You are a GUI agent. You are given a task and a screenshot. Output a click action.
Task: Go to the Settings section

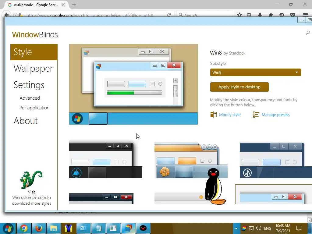pyautogui.click(x=29, y=85)
